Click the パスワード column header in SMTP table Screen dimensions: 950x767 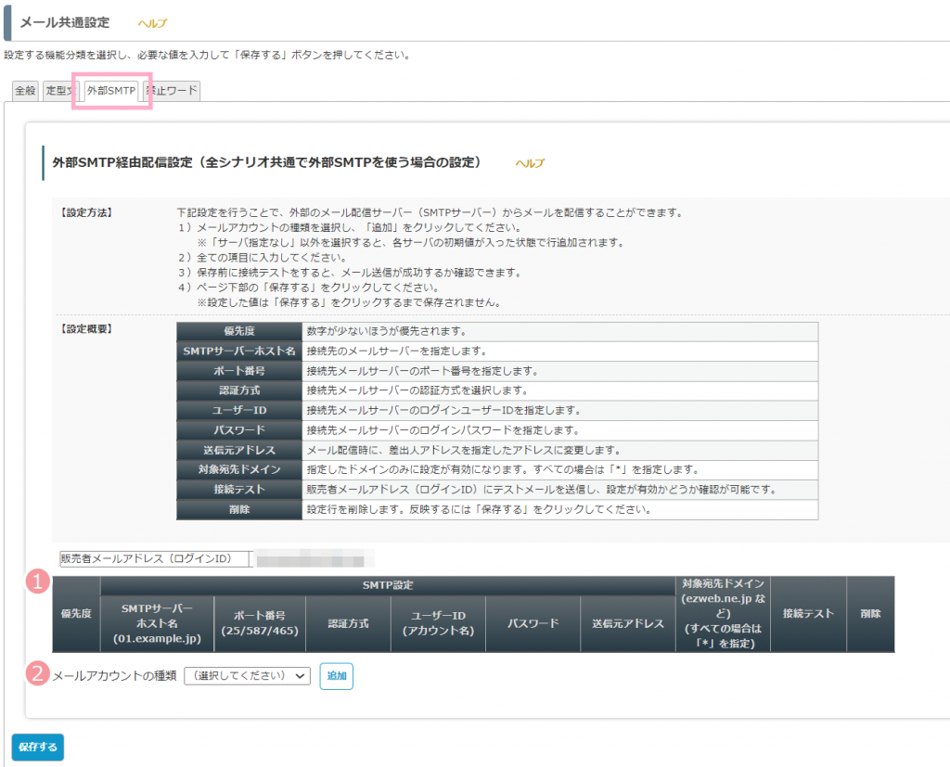(533, 623)
